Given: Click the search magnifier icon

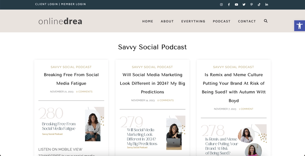Looking at the screenshot, I should 266,21.
